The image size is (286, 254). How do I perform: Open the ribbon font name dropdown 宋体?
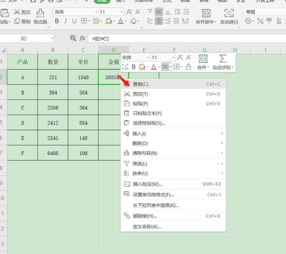pos(96,12)
